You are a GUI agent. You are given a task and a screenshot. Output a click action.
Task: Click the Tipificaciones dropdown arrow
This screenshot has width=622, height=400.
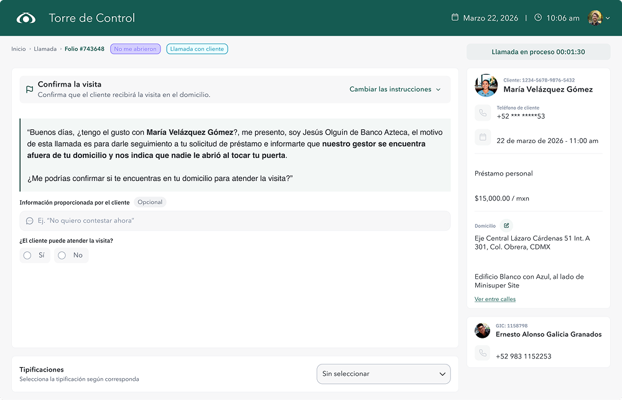click(442, 374)
